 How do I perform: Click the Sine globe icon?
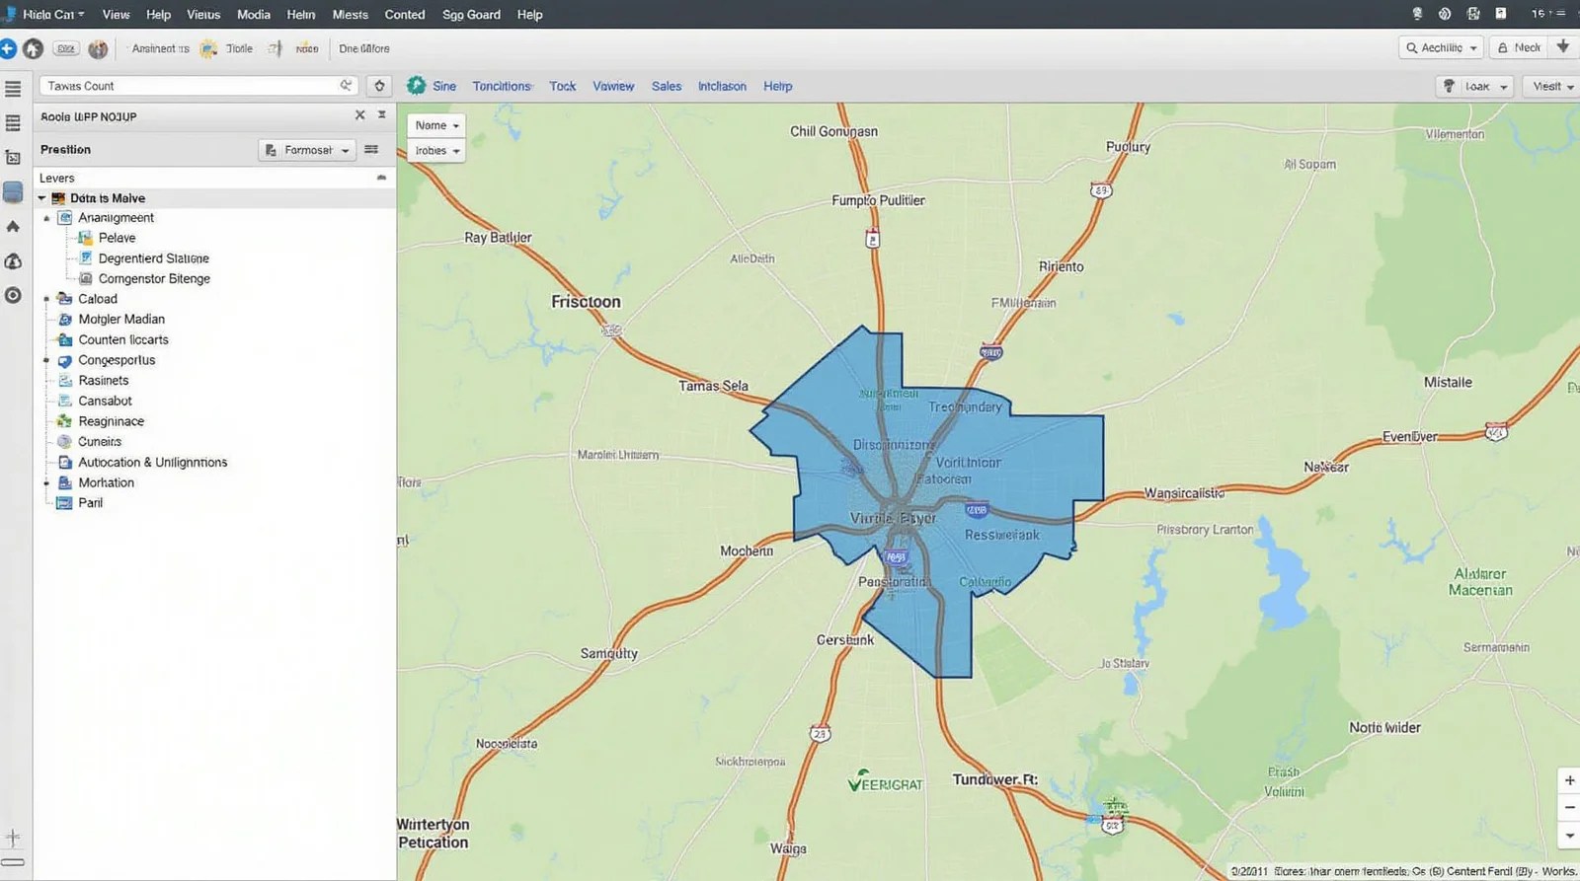tap(417, 86)
